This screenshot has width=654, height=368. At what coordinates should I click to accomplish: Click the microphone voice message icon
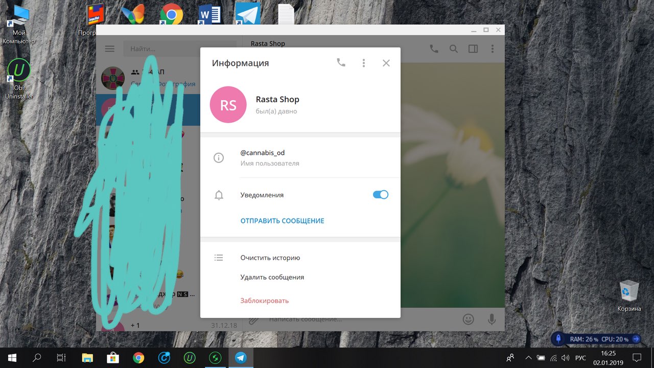(x=492, y=319)
